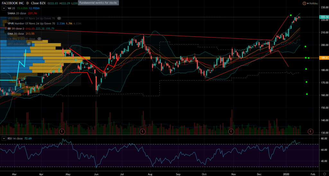Viewport: 329px width, 176px height.
Task: Select the FACEBOOK INC symbol title
Action: [x=13, y=3]
